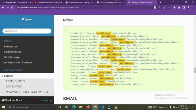Open the tab search chevron dropdown

tap(173, 2)
